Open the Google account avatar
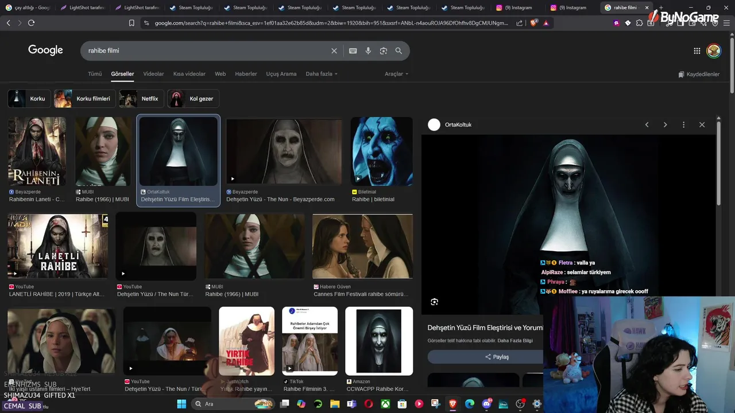 click(x=713, y=50)
